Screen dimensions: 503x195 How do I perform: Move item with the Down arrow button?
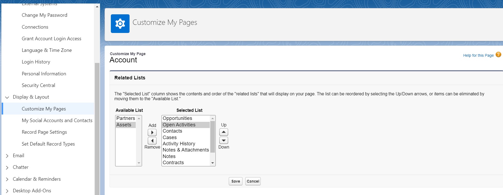click(224, 140)
